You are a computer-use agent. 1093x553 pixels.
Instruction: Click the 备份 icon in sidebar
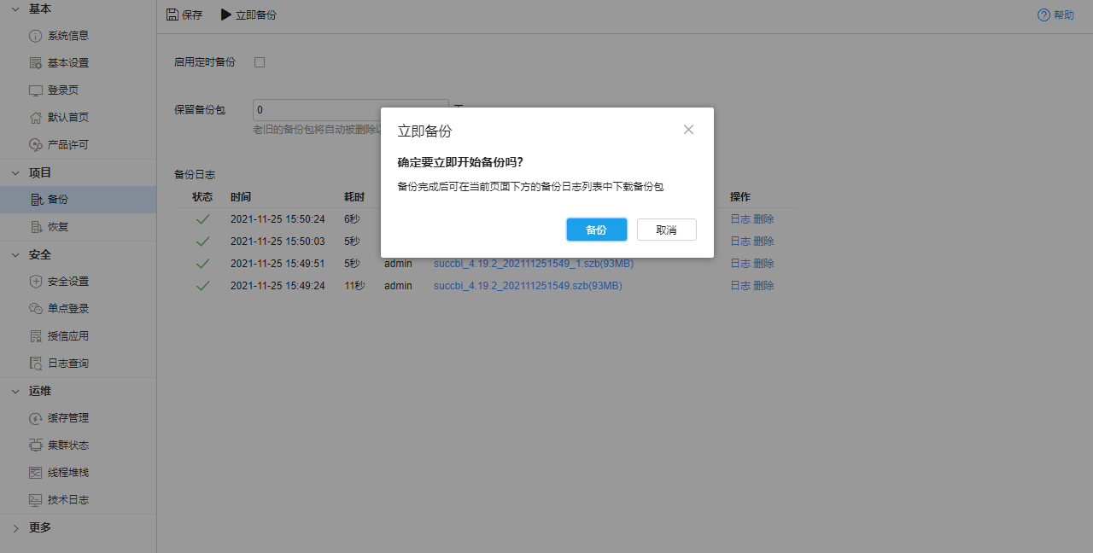click(x=36, y=200)
